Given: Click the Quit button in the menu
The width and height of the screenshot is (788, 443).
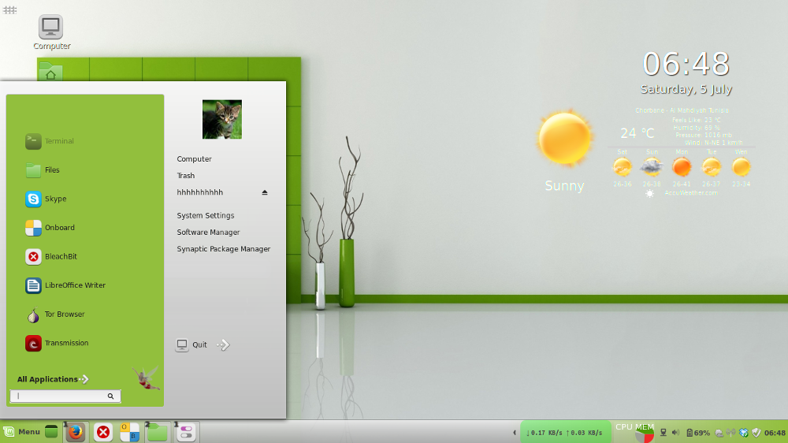Looking at the screenshot, I should (191, 344).
